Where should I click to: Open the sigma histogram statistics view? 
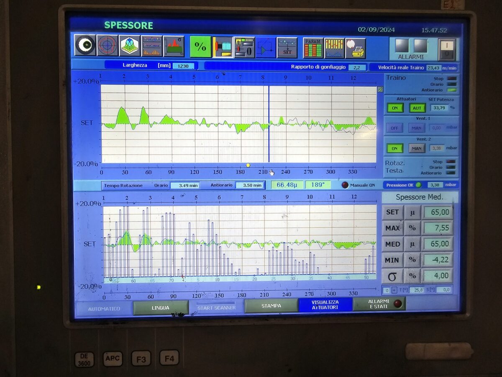click(174, 46)
